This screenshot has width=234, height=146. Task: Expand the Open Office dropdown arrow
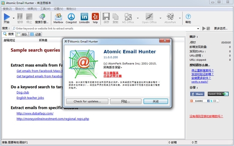pos(160,18)
